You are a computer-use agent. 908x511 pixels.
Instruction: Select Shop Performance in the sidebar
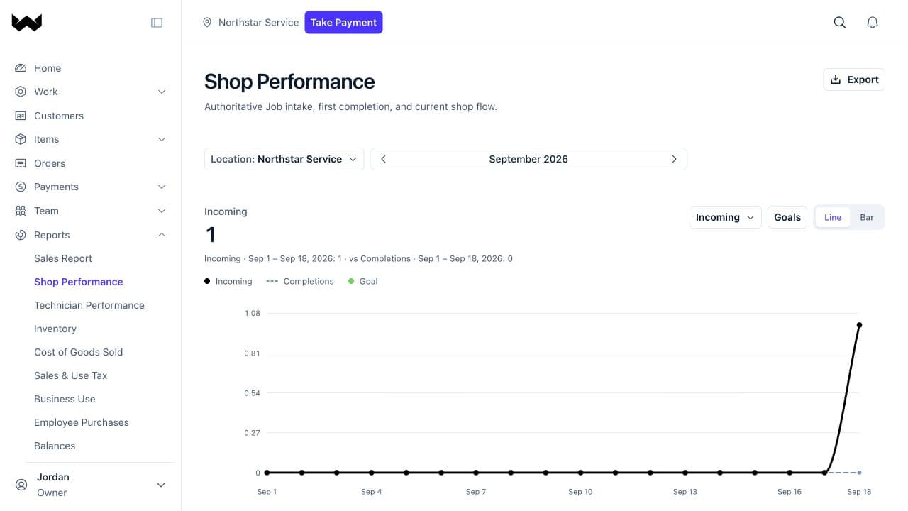point(79,282)
